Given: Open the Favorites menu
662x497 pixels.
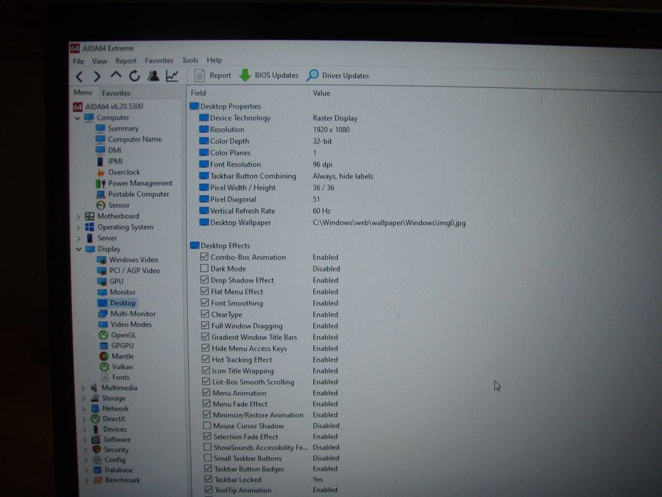Looking at the screenshot, I should click(159, 60).
